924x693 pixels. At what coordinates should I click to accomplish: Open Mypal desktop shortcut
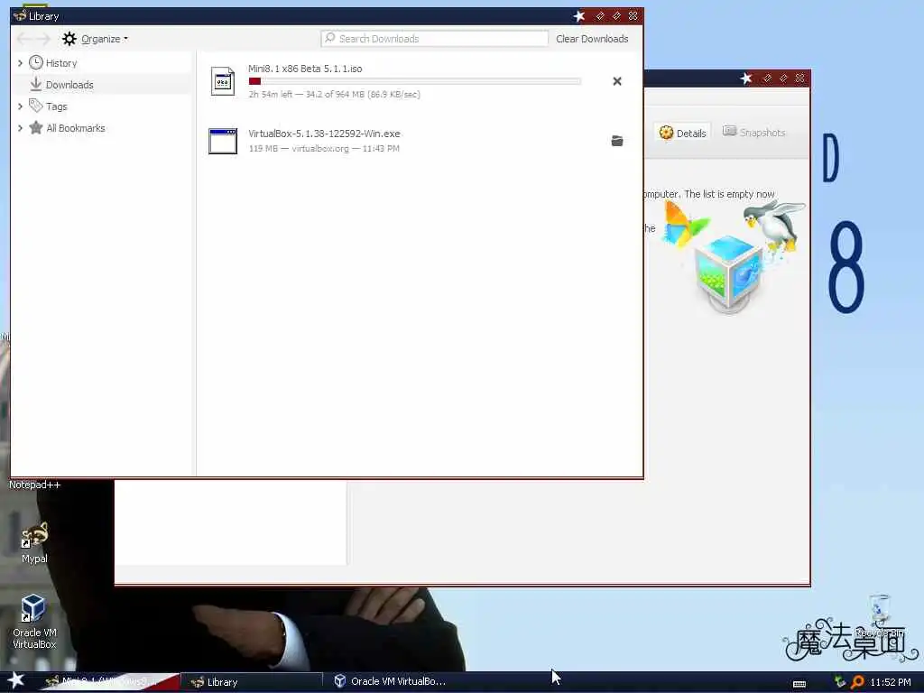pos(34,542)
